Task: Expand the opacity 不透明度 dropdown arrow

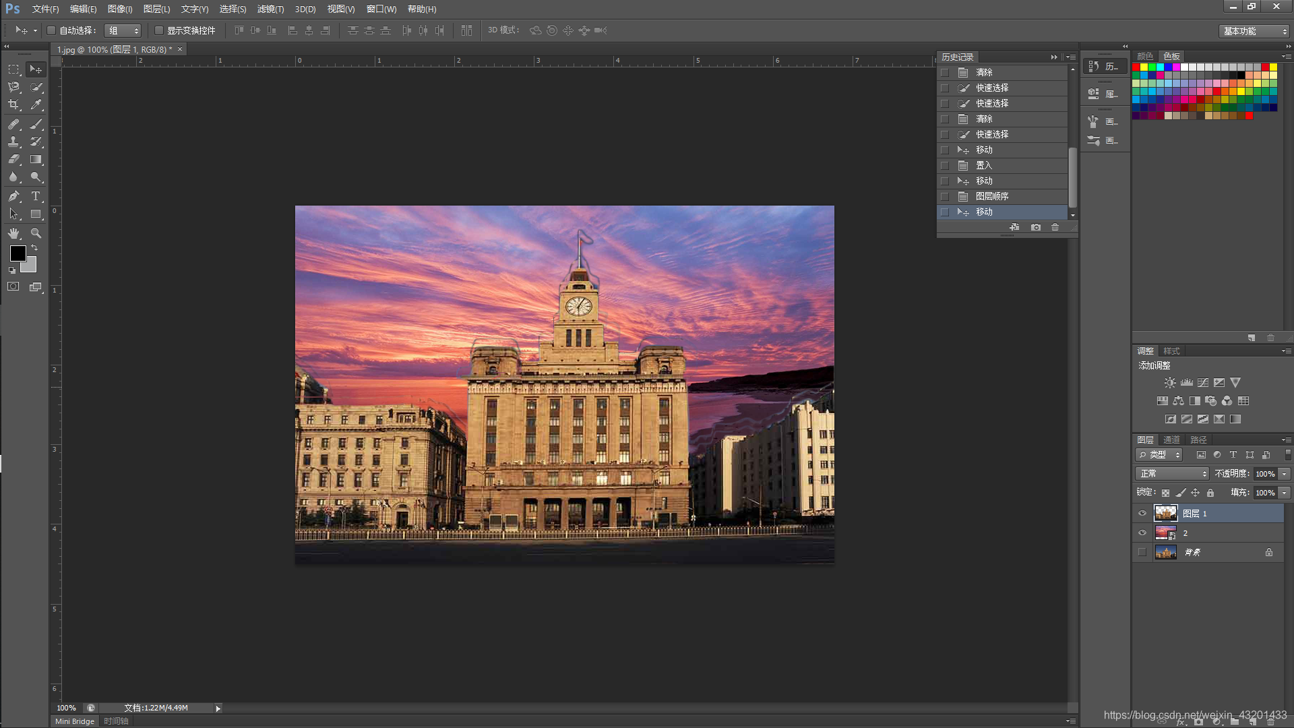Action: (x=1285, y=474)
